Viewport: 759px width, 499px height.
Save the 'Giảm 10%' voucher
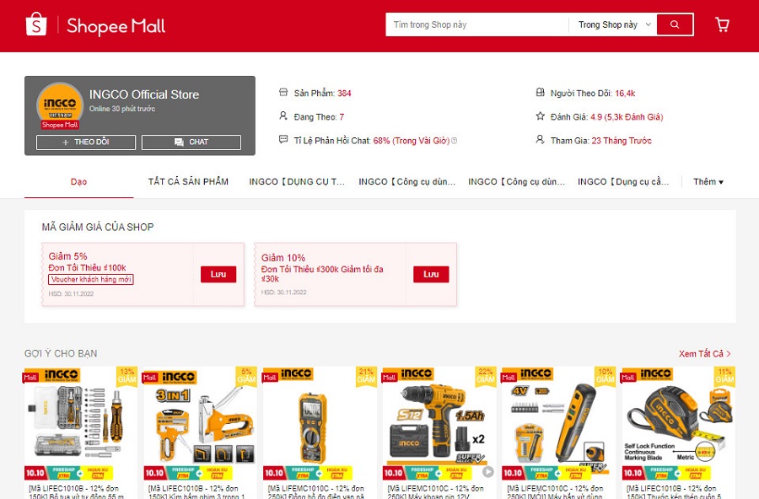431,274
